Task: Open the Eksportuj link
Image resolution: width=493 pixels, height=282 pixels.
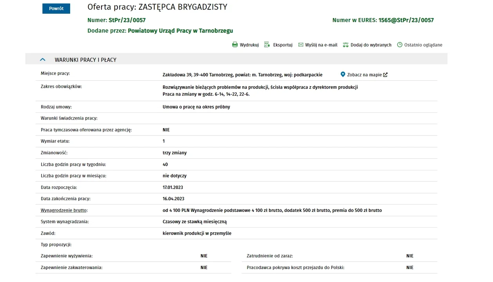Action: click(283, 45)
